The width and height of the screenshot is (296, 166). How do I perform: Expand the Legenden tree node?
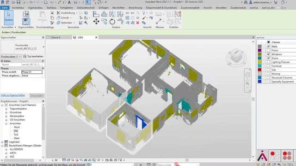[2, 142]
